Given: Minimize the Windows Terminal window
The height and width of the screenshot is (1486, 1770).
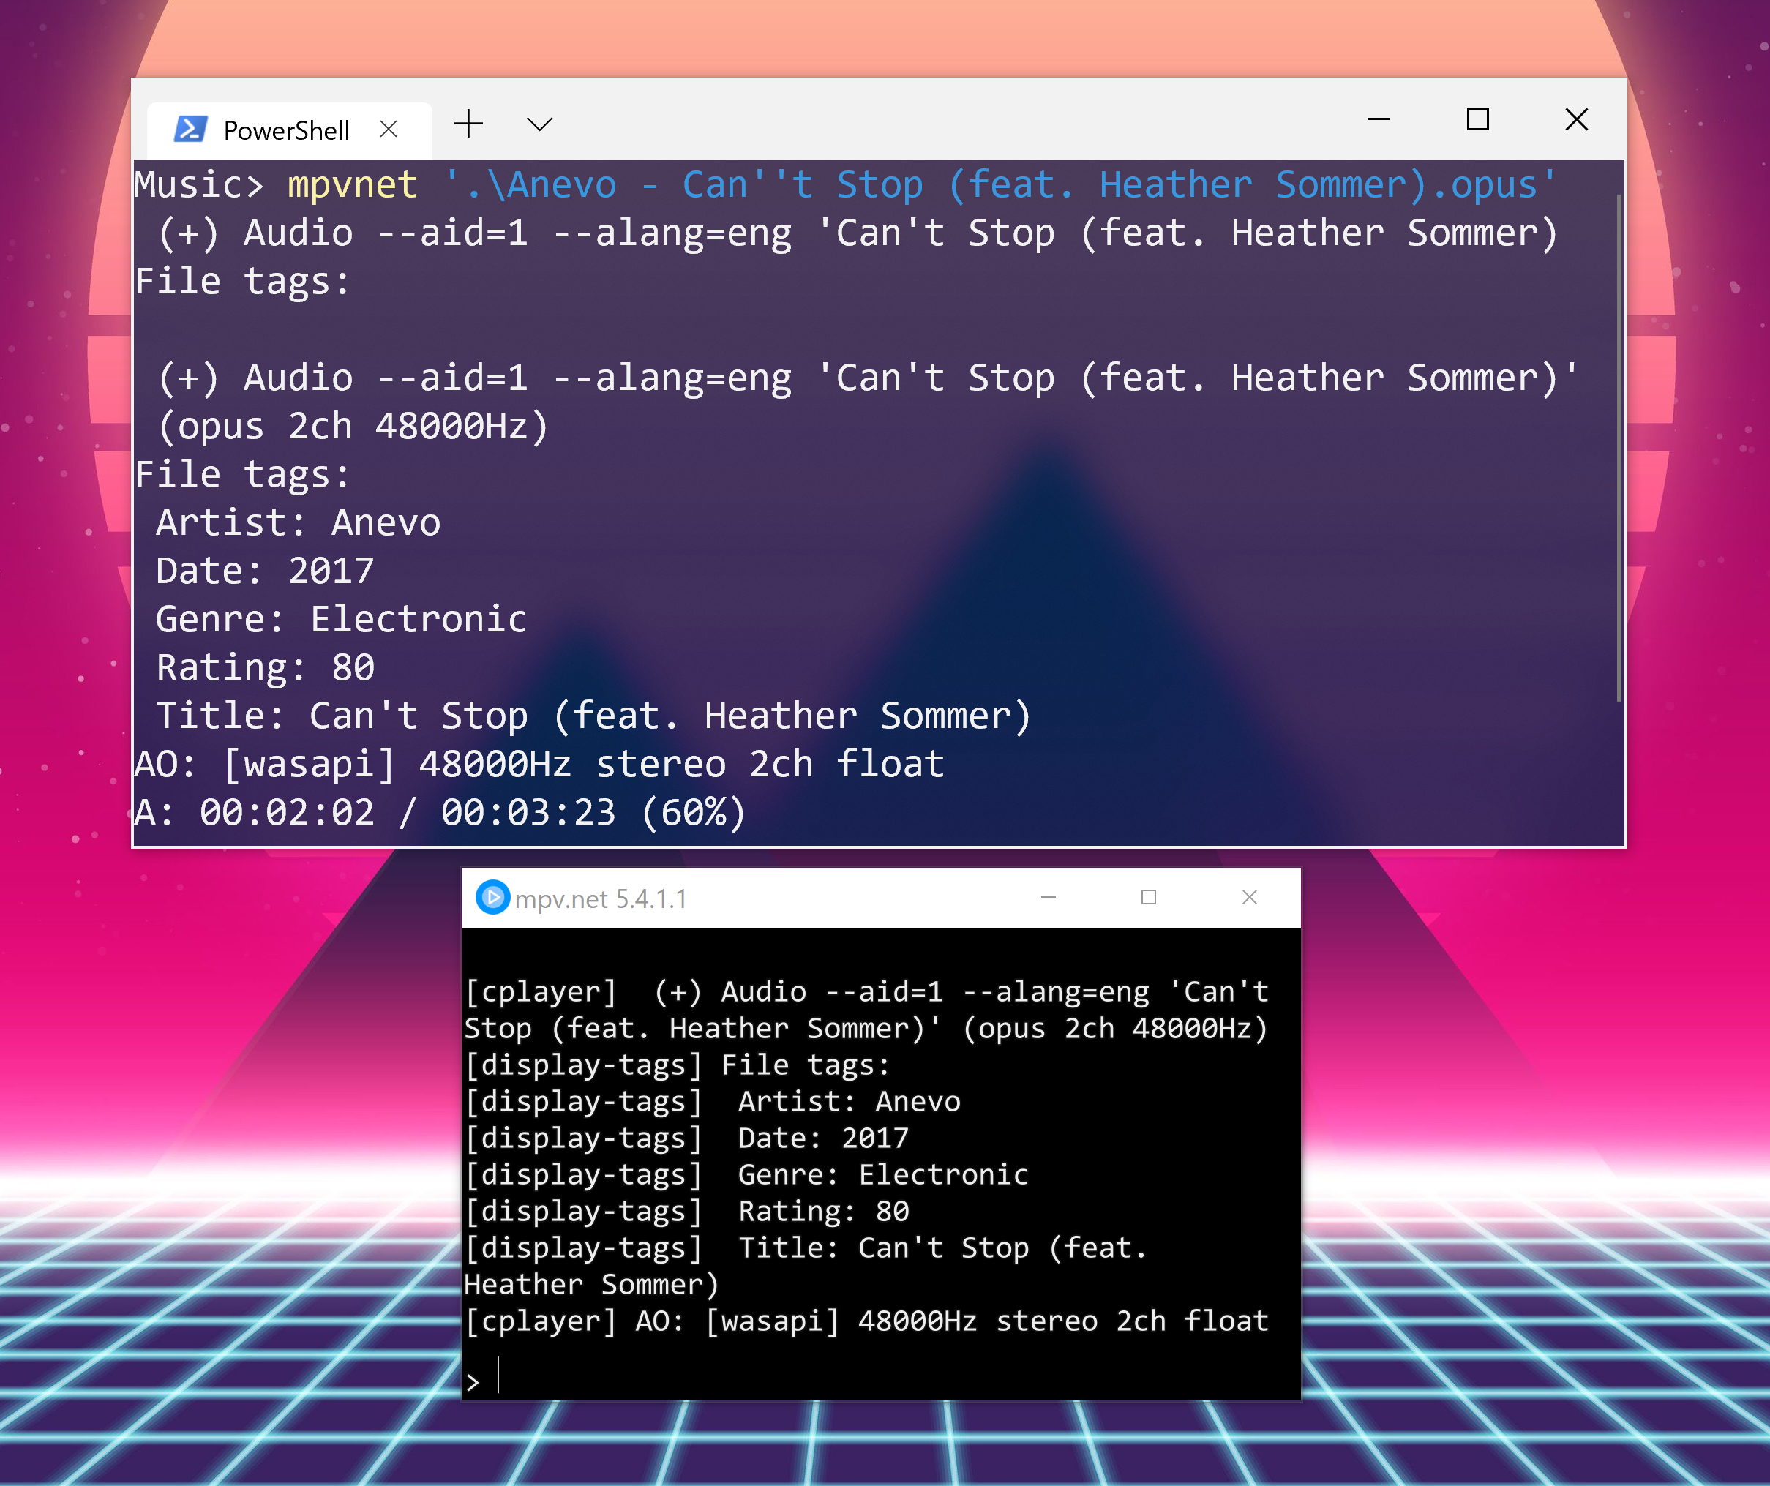Looking at the screenshot, I should point(1379,120).
